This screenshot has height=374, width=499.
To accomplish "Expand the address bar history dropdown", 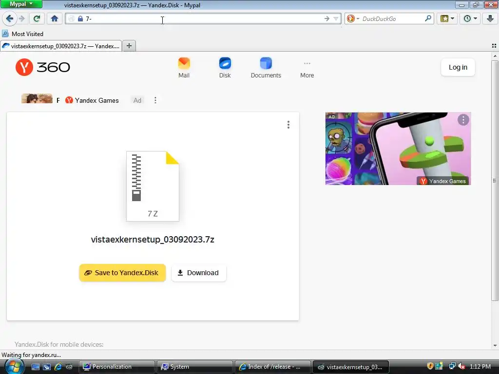I will (x=336, y=19).
